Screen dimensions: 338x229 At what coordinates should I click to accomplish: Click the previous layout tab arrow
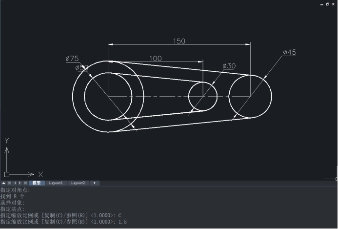(x=15, y=183)
